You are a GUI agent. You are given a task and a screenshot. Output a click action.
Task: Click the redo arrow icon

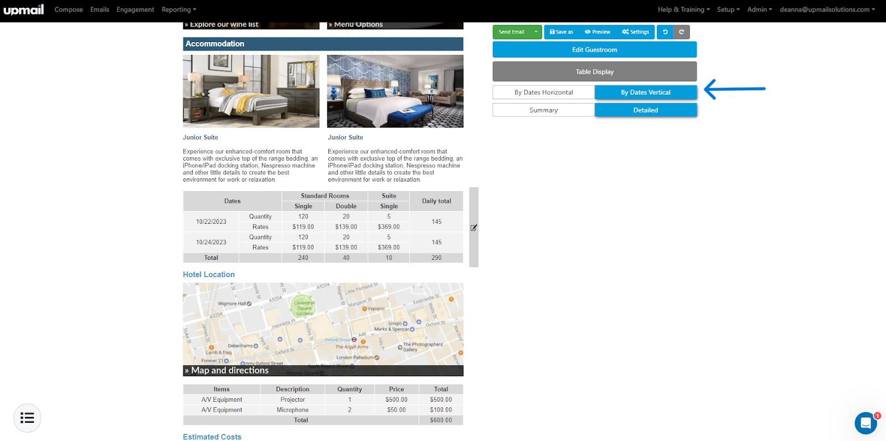coord(682,32)
